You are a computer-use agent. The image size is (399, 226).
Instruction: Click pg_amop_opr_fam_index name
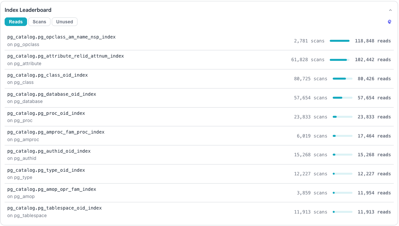pyautogui.click(x=52, y=189)
